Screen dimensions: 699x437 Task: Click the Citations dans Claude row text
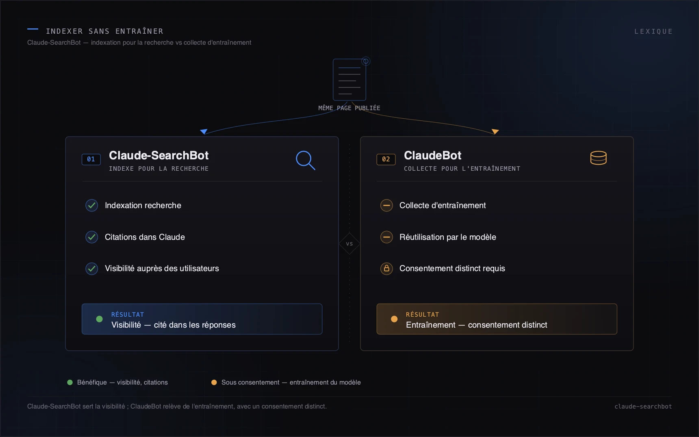pos(145,237)
